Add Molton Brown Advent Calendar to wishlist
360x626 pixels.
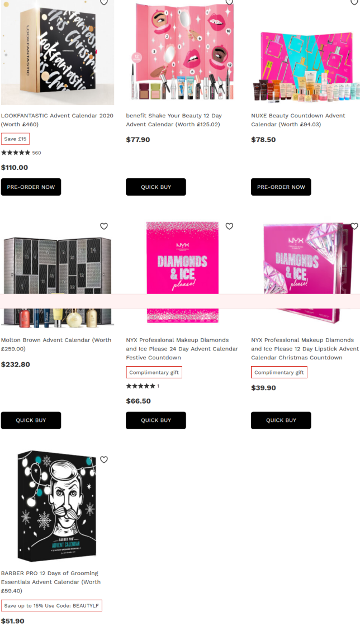tap(104, 226)
